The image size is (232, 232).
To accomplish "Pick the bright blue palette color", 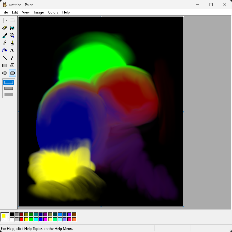I will (40, 219).
